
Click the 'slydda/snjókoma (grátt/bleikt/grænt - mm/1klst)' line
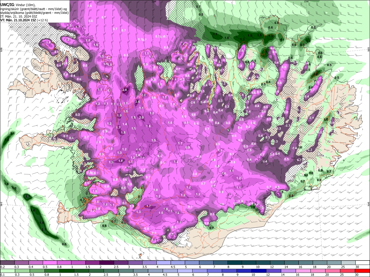[x=34, y=13]
